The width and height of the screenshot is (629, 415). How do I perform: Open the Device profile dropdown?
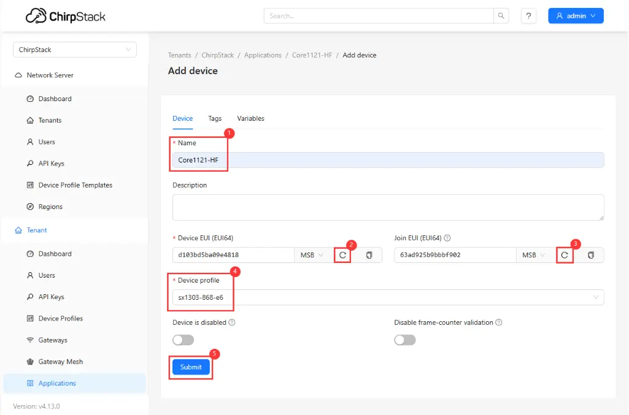(388, 297)
